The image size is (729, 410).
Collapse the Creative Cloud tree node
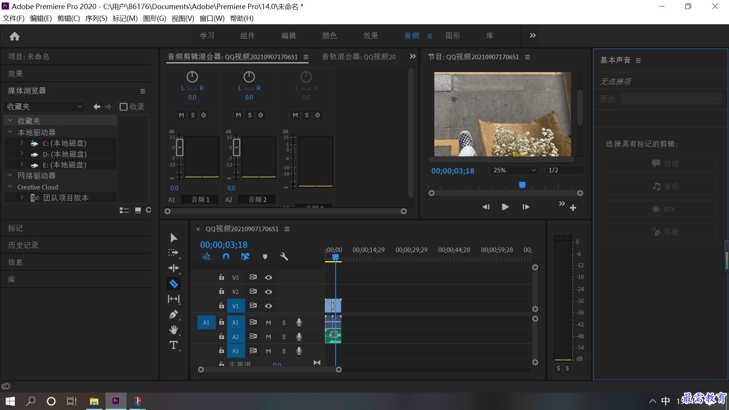pos(10,187)
